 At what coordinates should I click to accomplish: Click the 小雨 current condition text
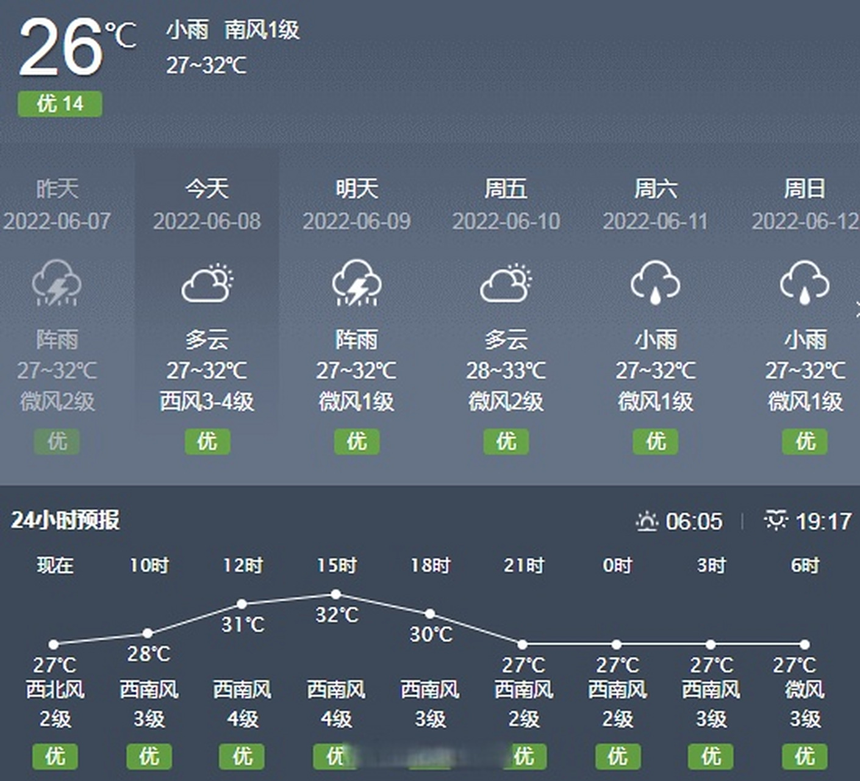187,29
